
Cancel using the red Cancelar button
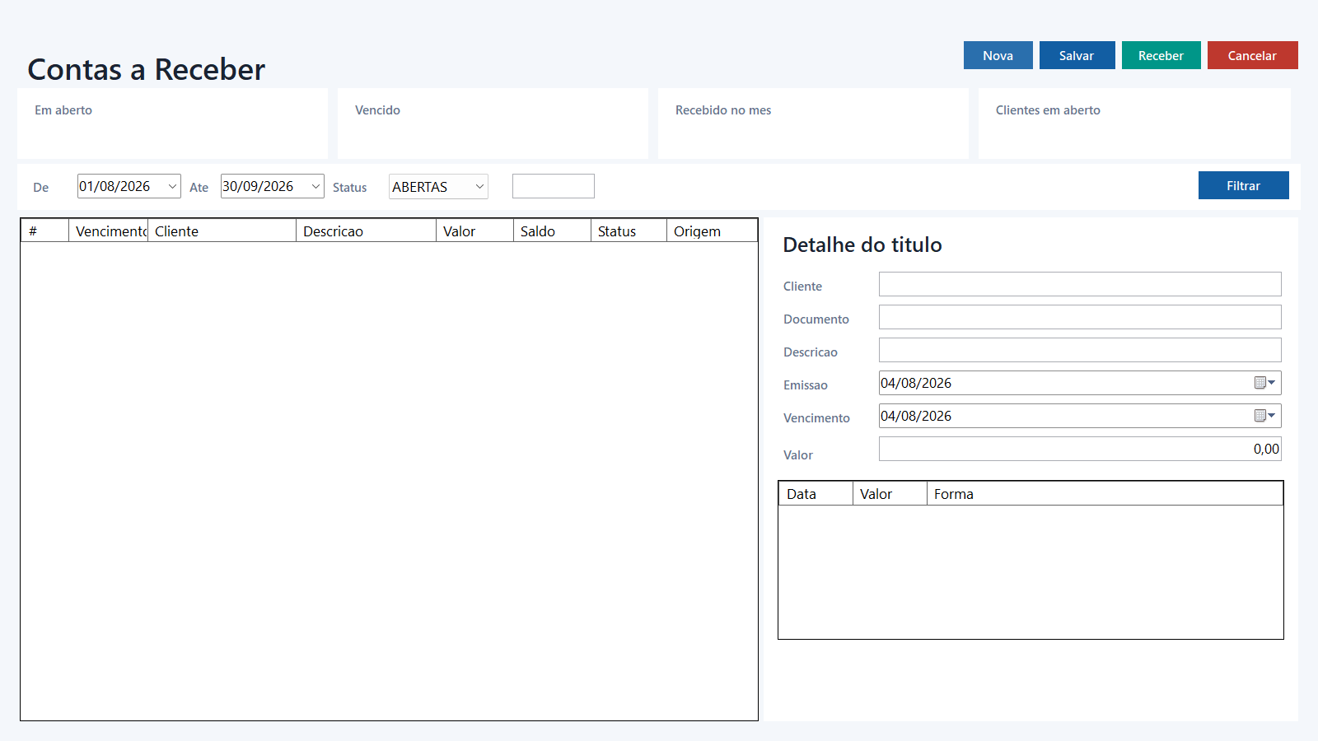[x=1252, y=55]
